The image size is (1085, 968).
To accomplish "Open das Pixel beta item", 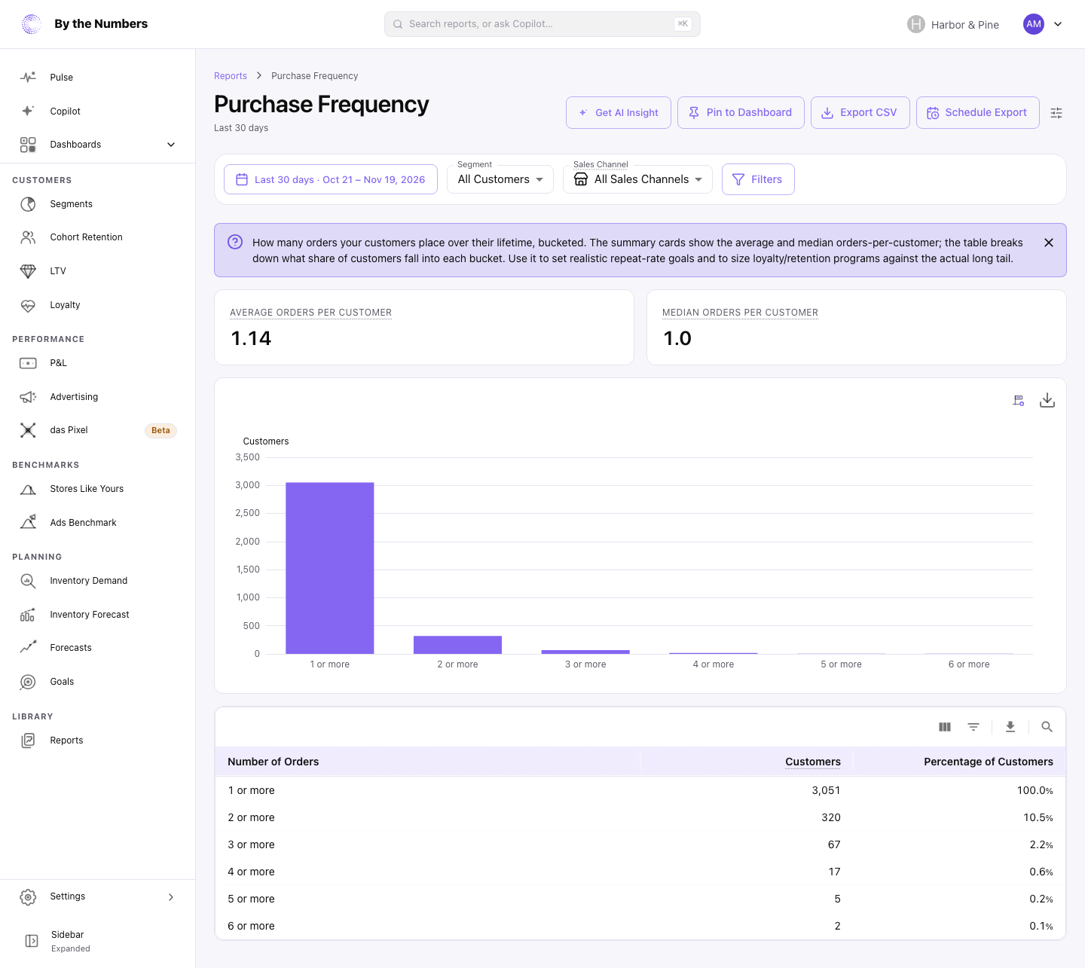I will (98, 430).
